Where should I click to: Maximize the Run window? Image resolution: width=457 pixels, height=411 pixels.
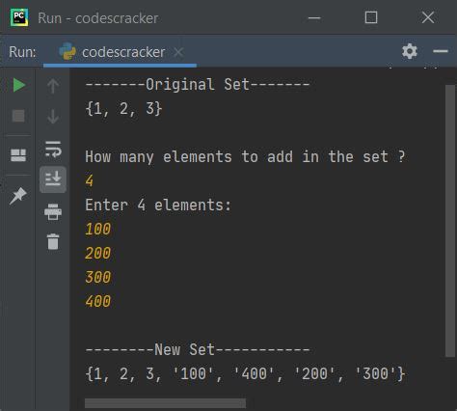(x=371, y=17)
